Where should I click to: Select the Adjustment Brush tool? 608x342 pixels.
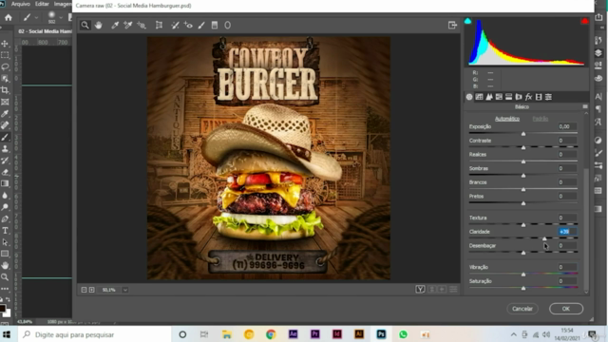coord(201,26)
